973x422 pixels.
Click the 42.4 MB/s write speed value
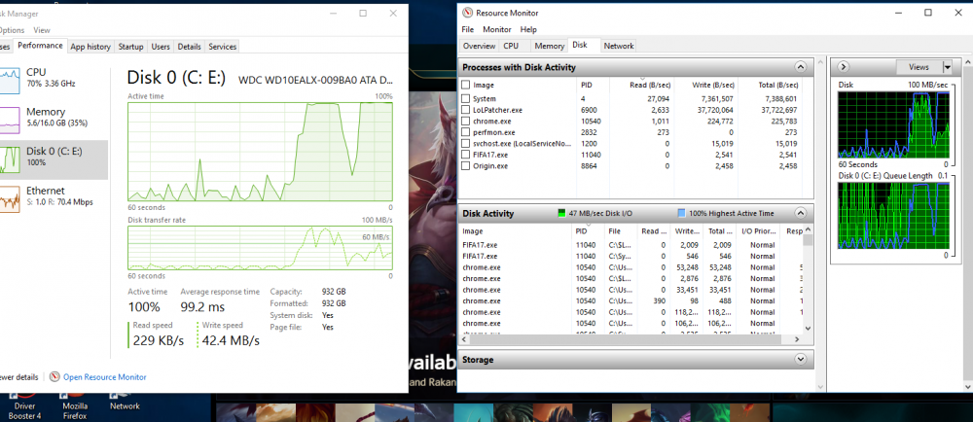pos(229,340)
